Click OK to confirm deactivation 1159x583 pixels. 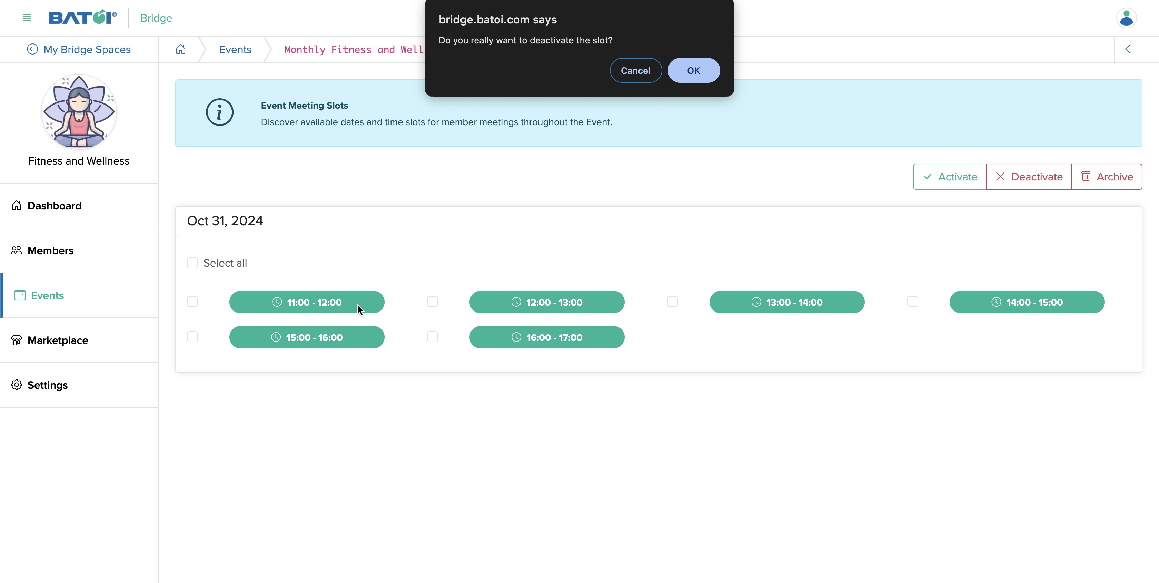tap(693, 70)
